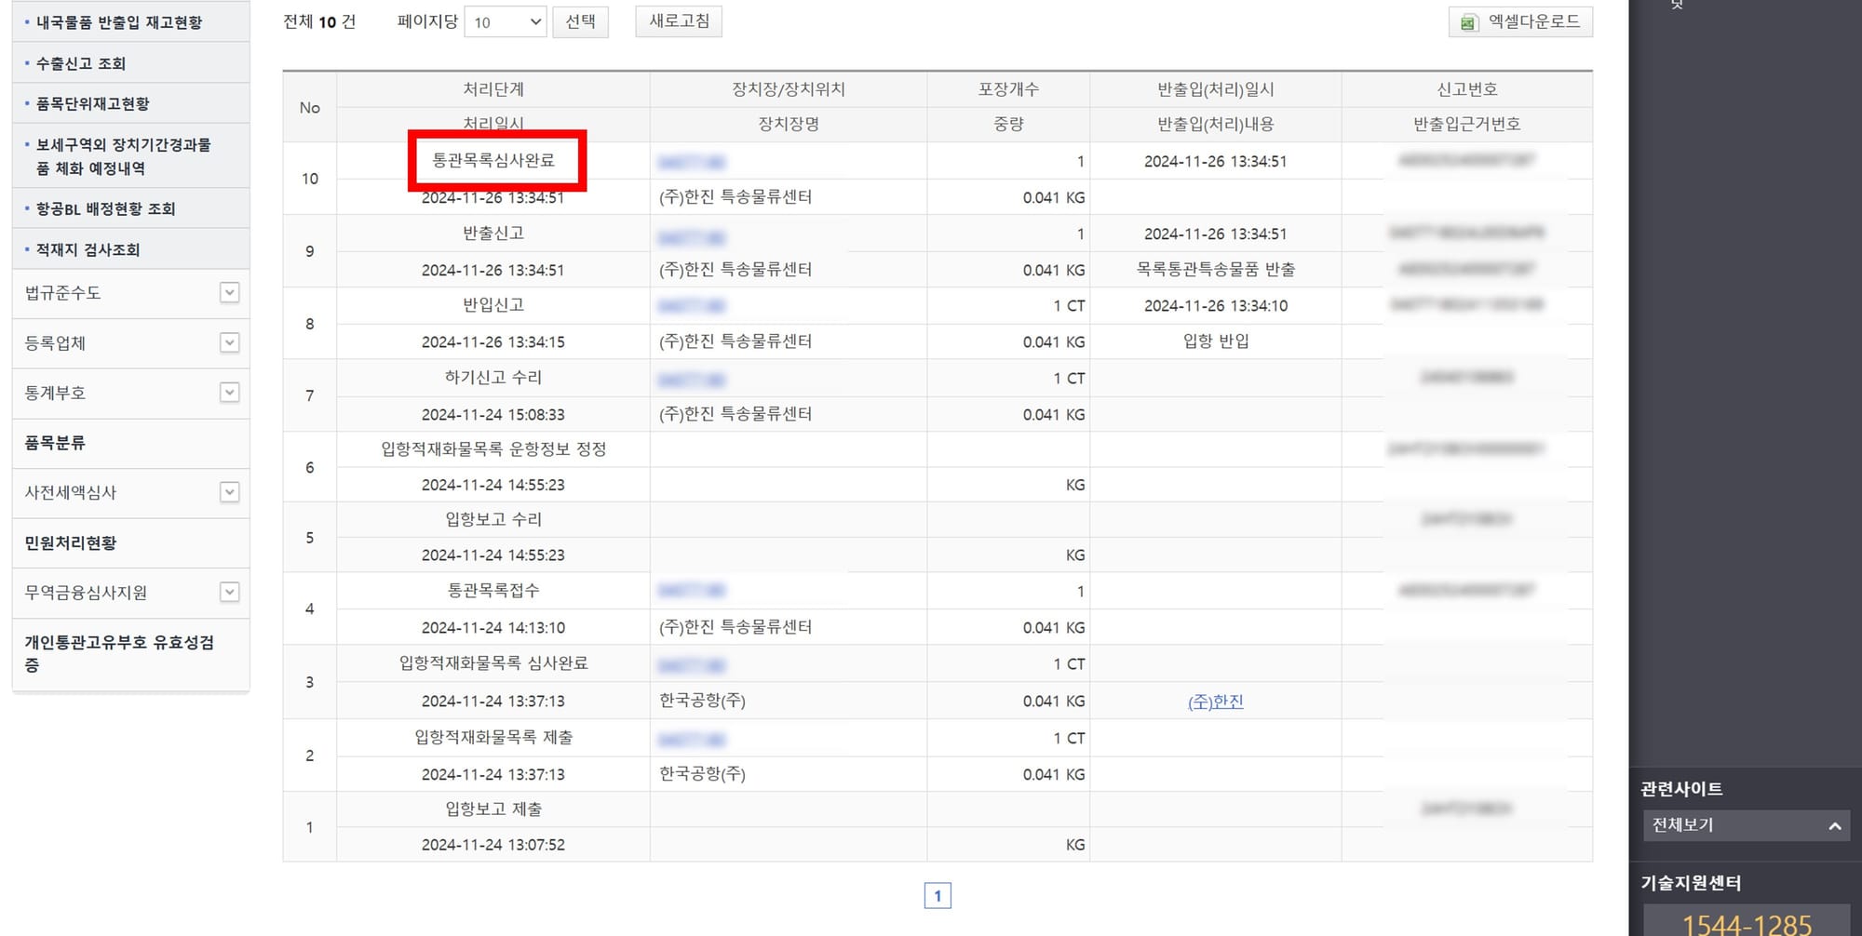
Task: Click the 선택 button
Action: click(581, 21)
